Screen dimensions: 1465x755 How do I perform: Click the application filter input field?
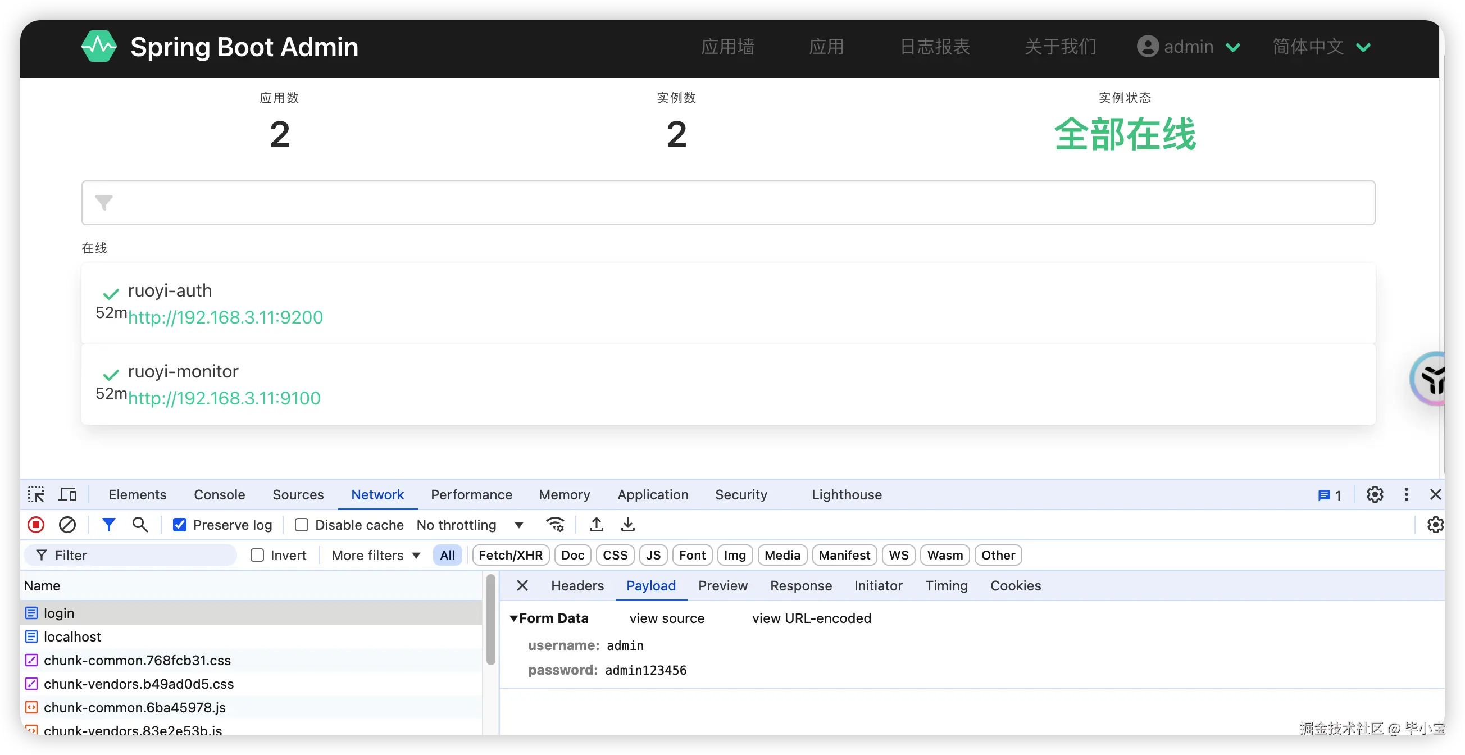pos(728,203)
